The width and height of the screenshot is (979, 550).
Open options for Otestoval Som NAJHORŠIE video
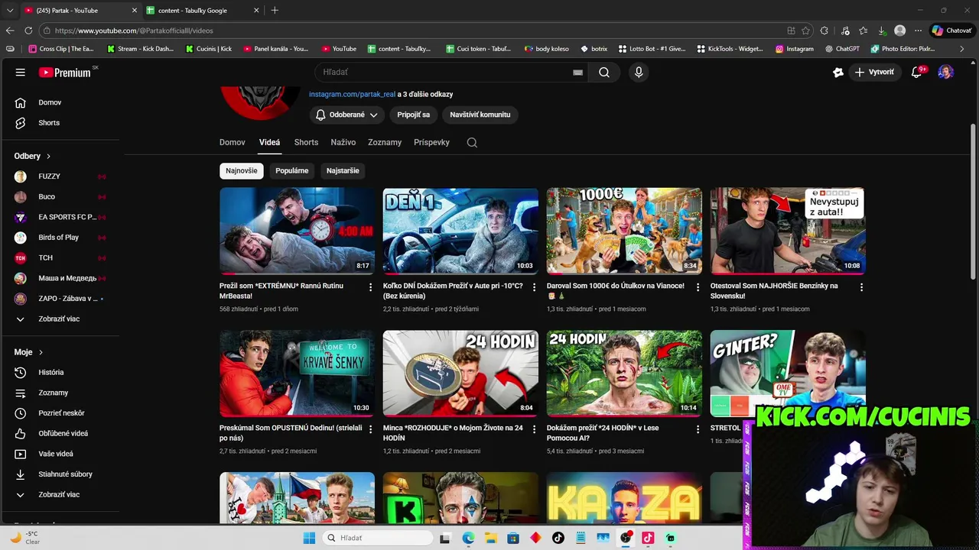(861, 286)
